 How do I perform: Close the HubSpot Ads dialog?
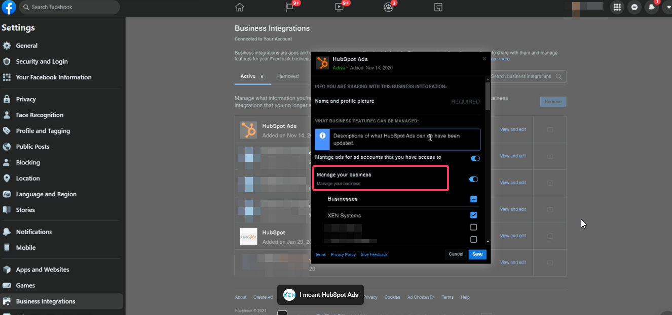click(484, 59)
